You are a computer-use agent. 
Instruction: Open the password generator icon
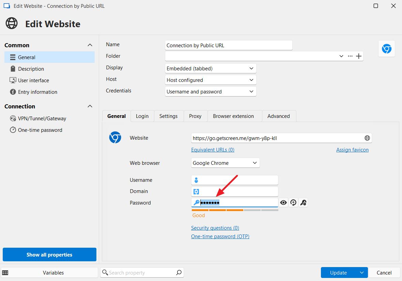(293, 203)
